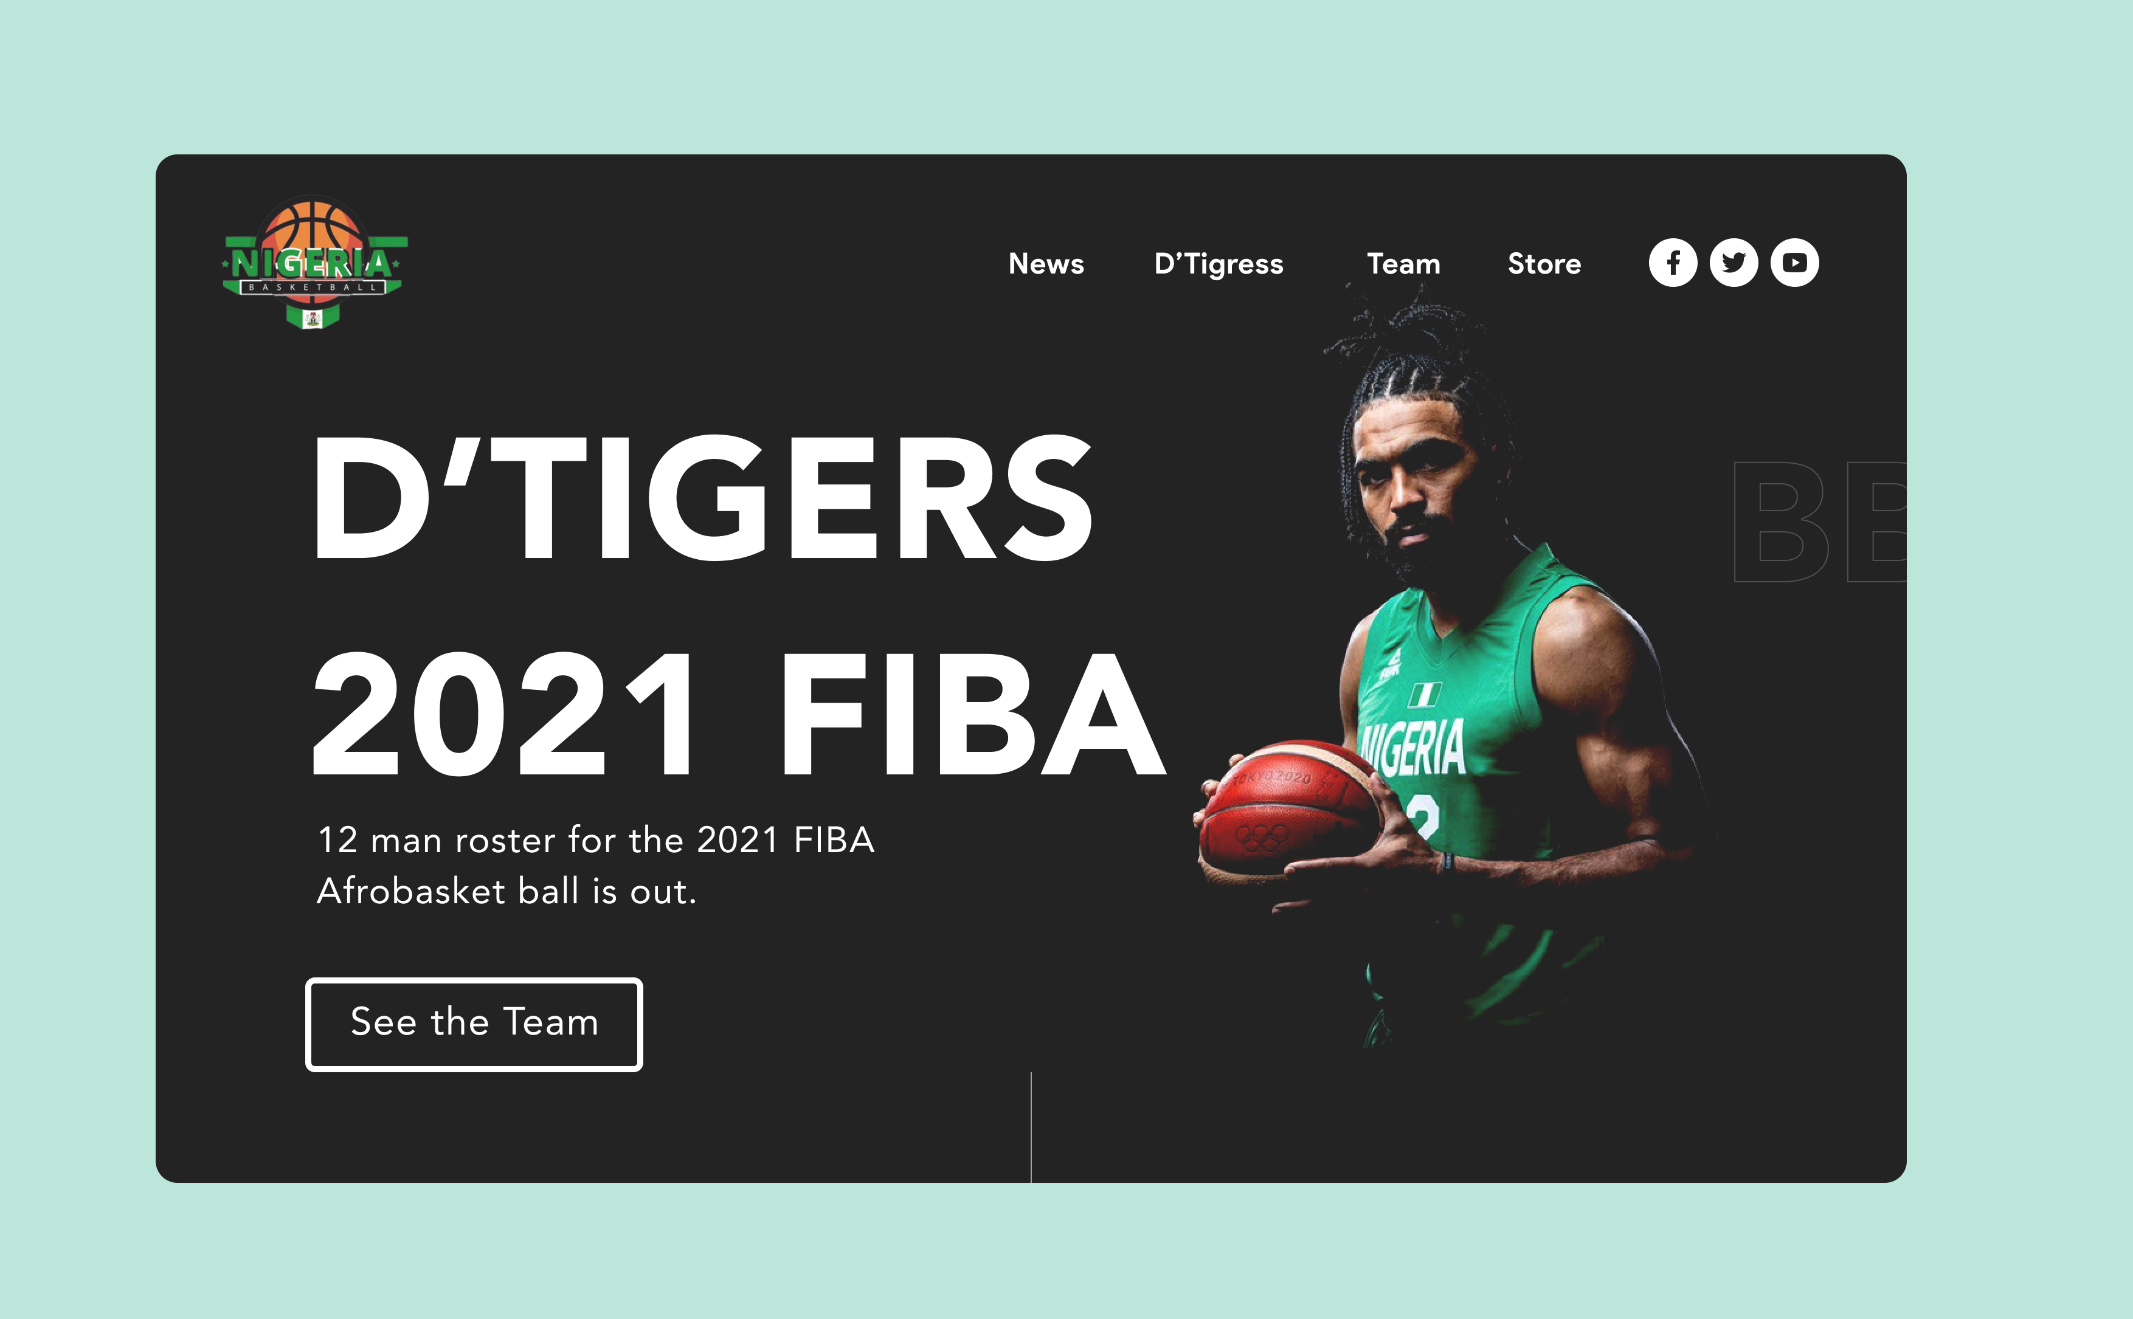
Task: Click the See the Team button
Action: click(474, 1024)
